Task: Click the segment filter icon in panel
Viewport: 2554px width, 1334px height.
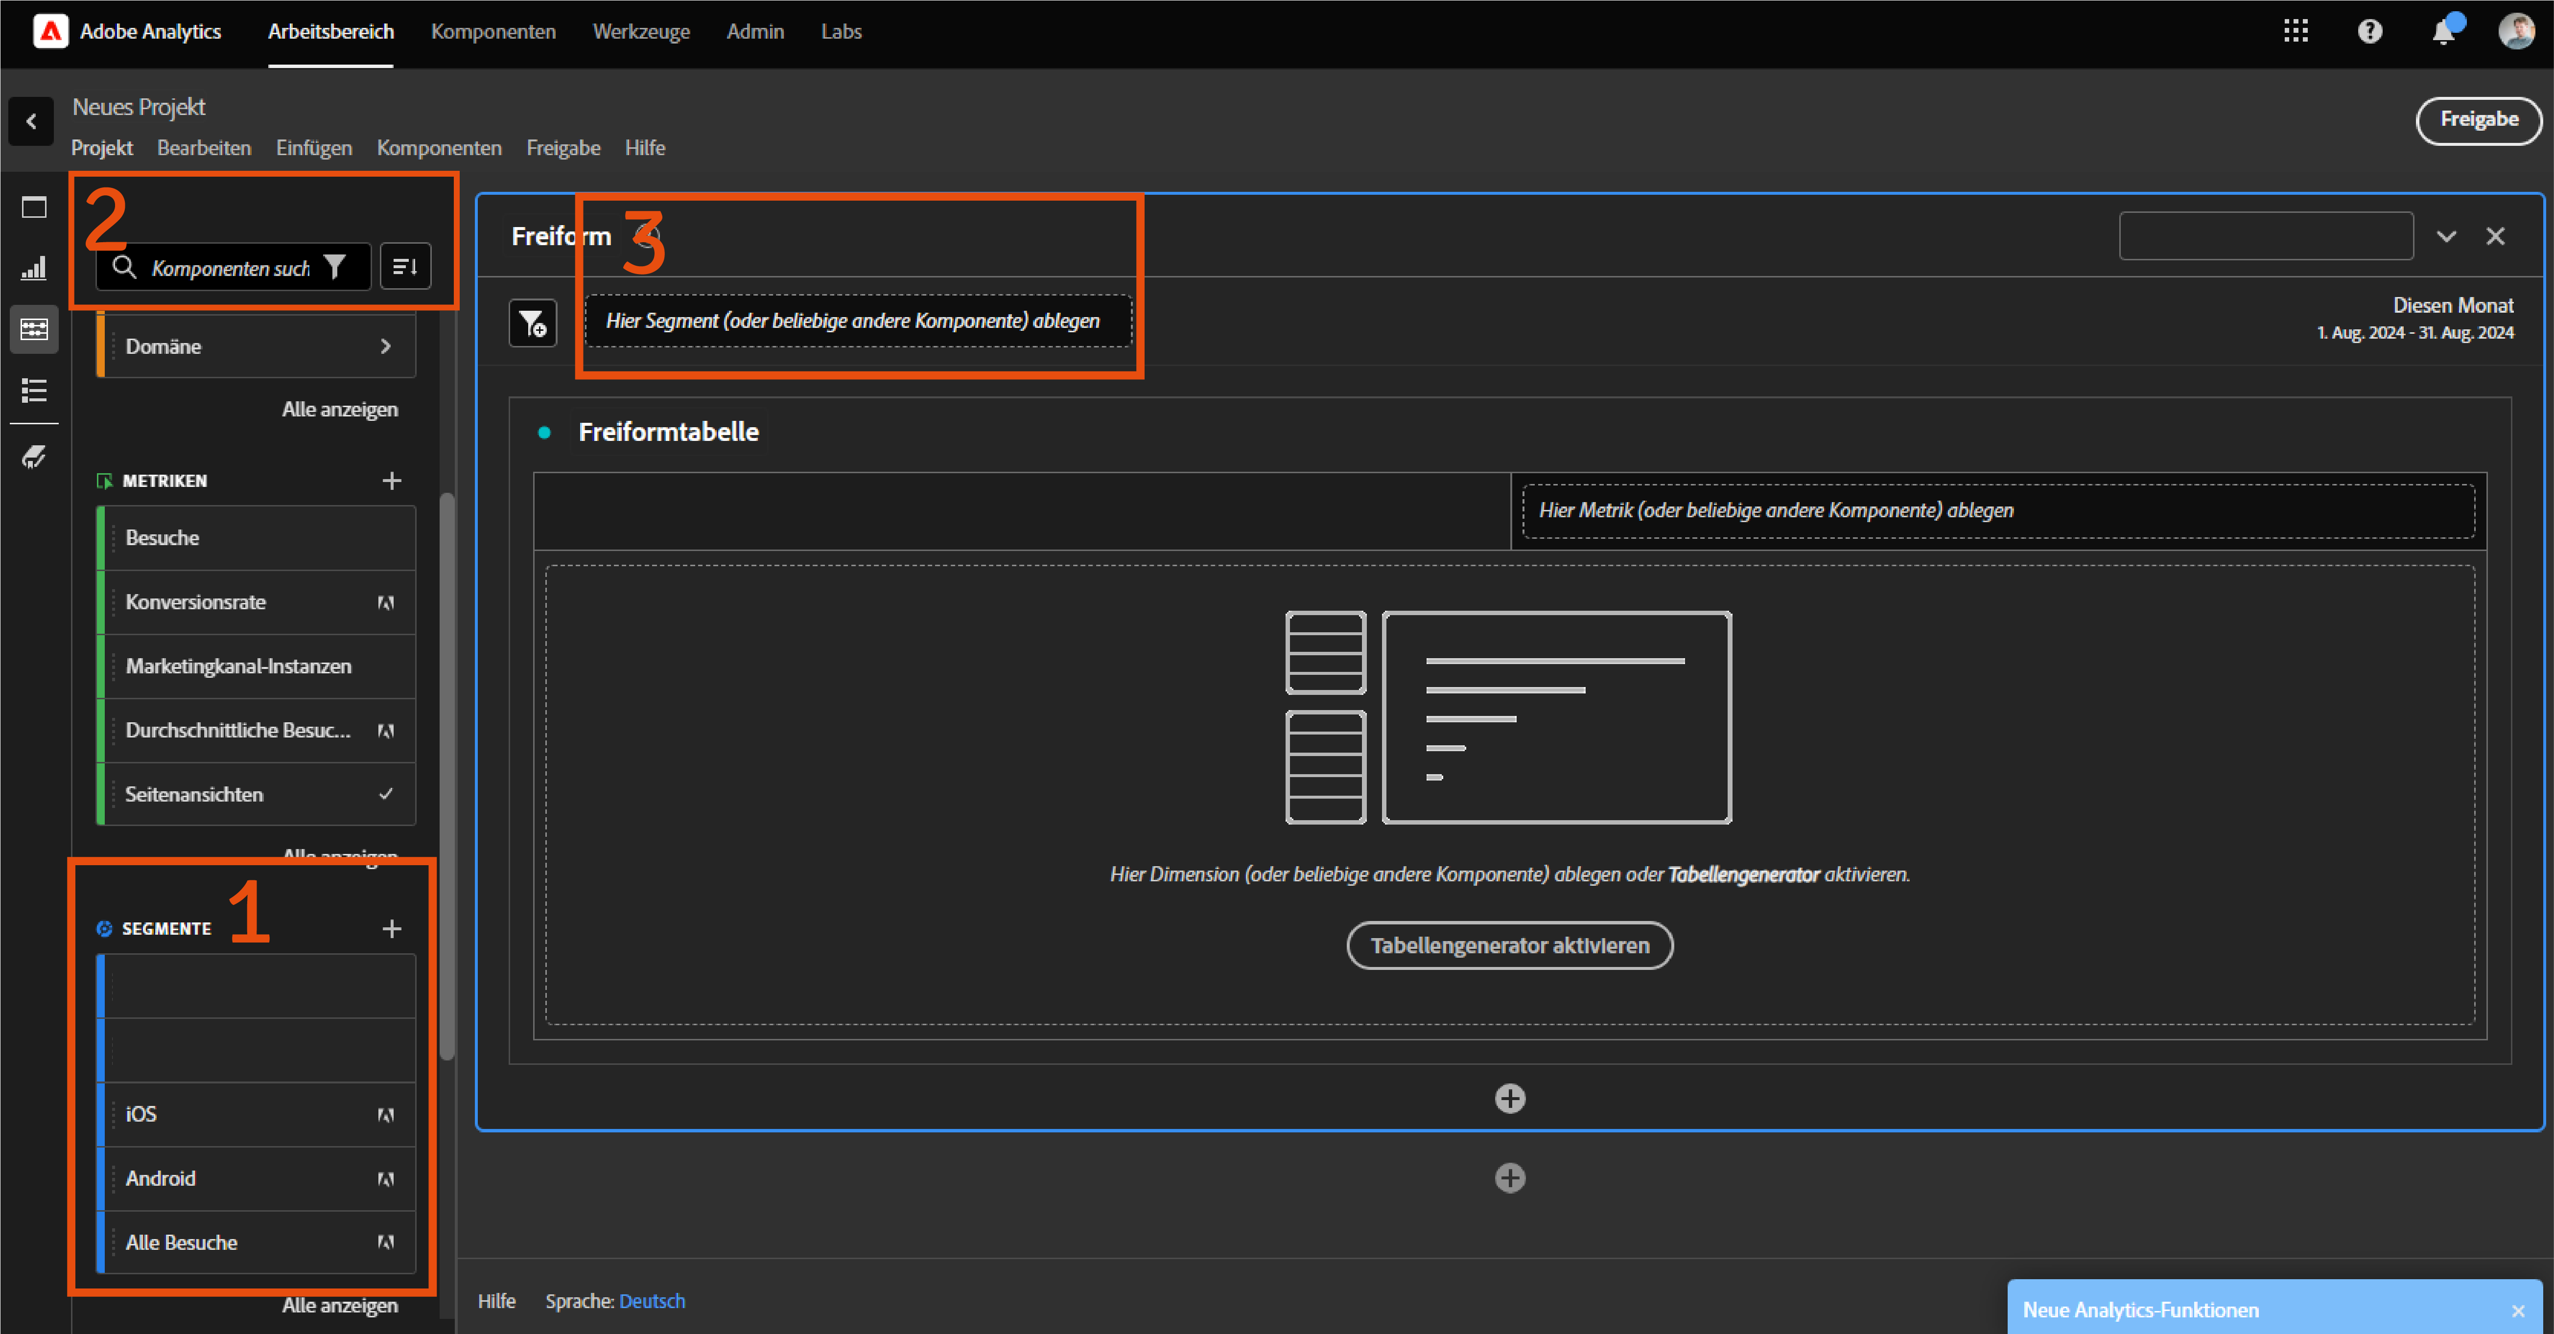Action: click(x=534, y=323)
